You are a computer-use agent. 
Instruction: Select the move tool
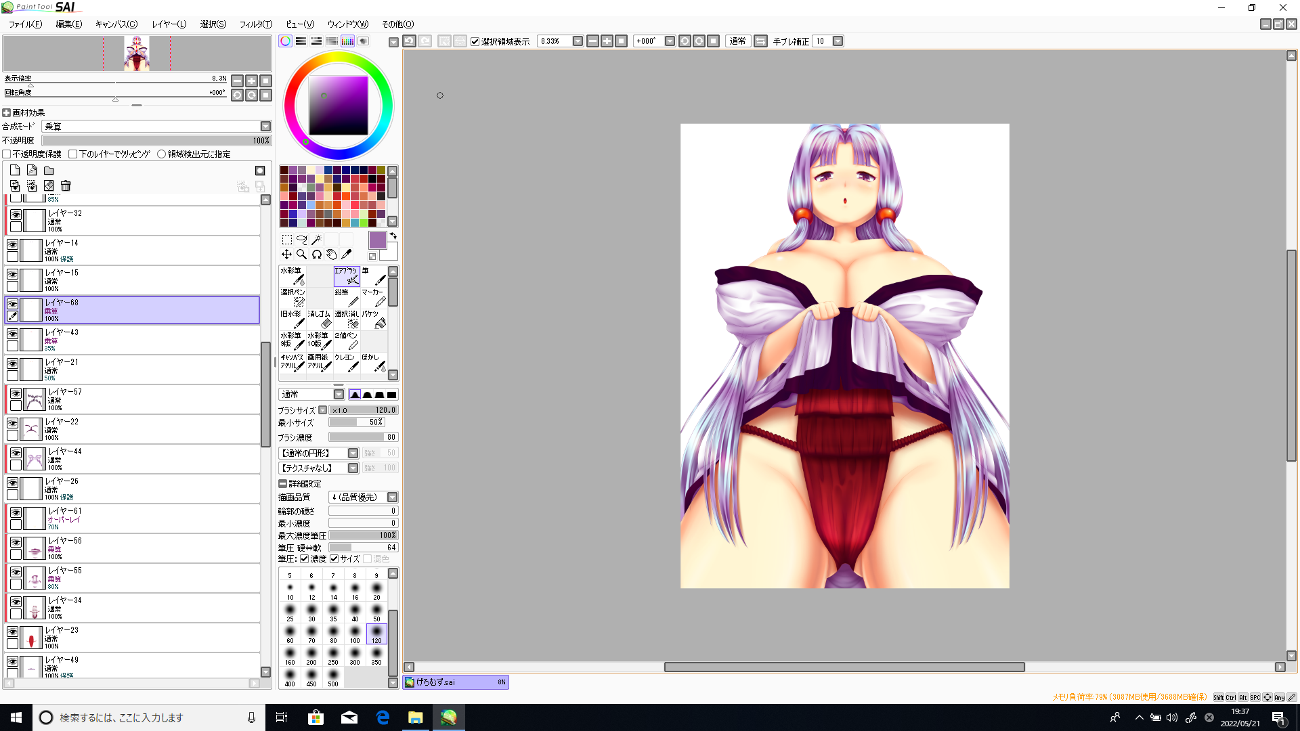(287, 254)
